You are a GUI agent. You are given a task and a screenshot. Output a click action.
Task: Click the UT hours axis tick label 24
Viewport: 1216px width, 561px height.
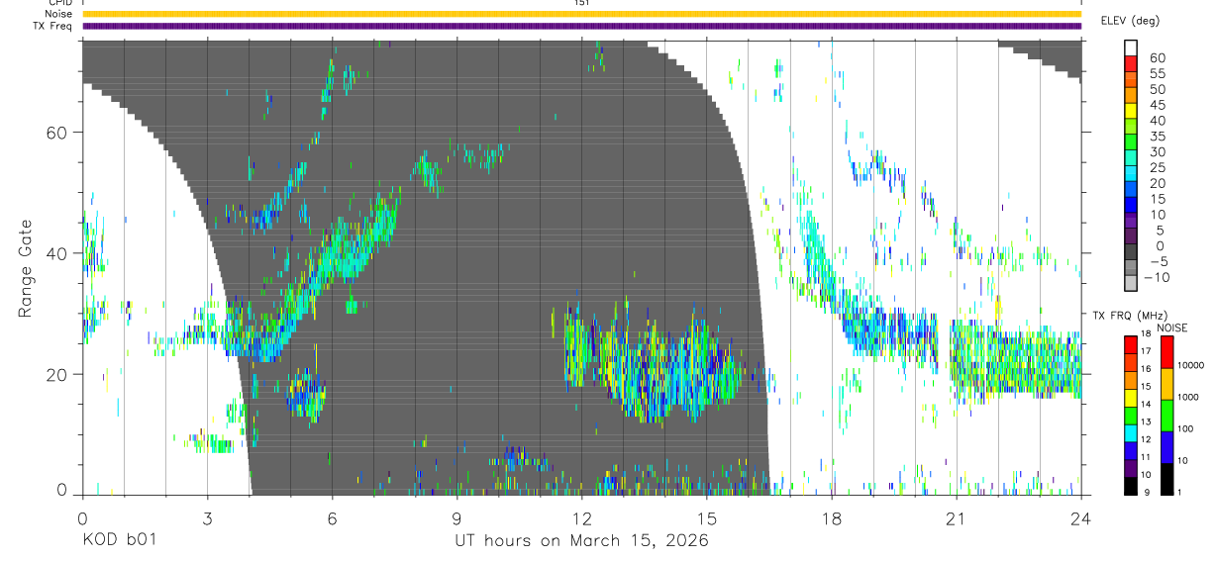1081,517
